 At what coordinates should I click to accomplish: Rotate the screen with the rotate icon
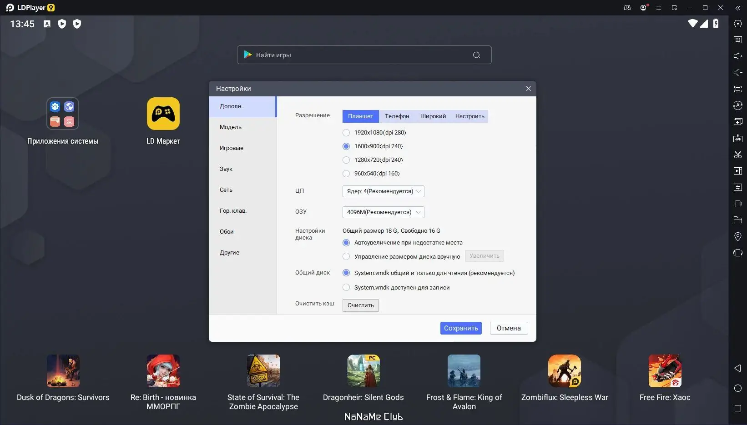click(738, 253)
